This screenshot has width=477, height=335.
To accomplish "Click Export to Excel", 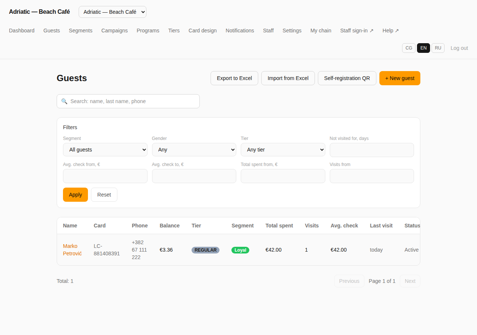I will click(x=234, y=78).
